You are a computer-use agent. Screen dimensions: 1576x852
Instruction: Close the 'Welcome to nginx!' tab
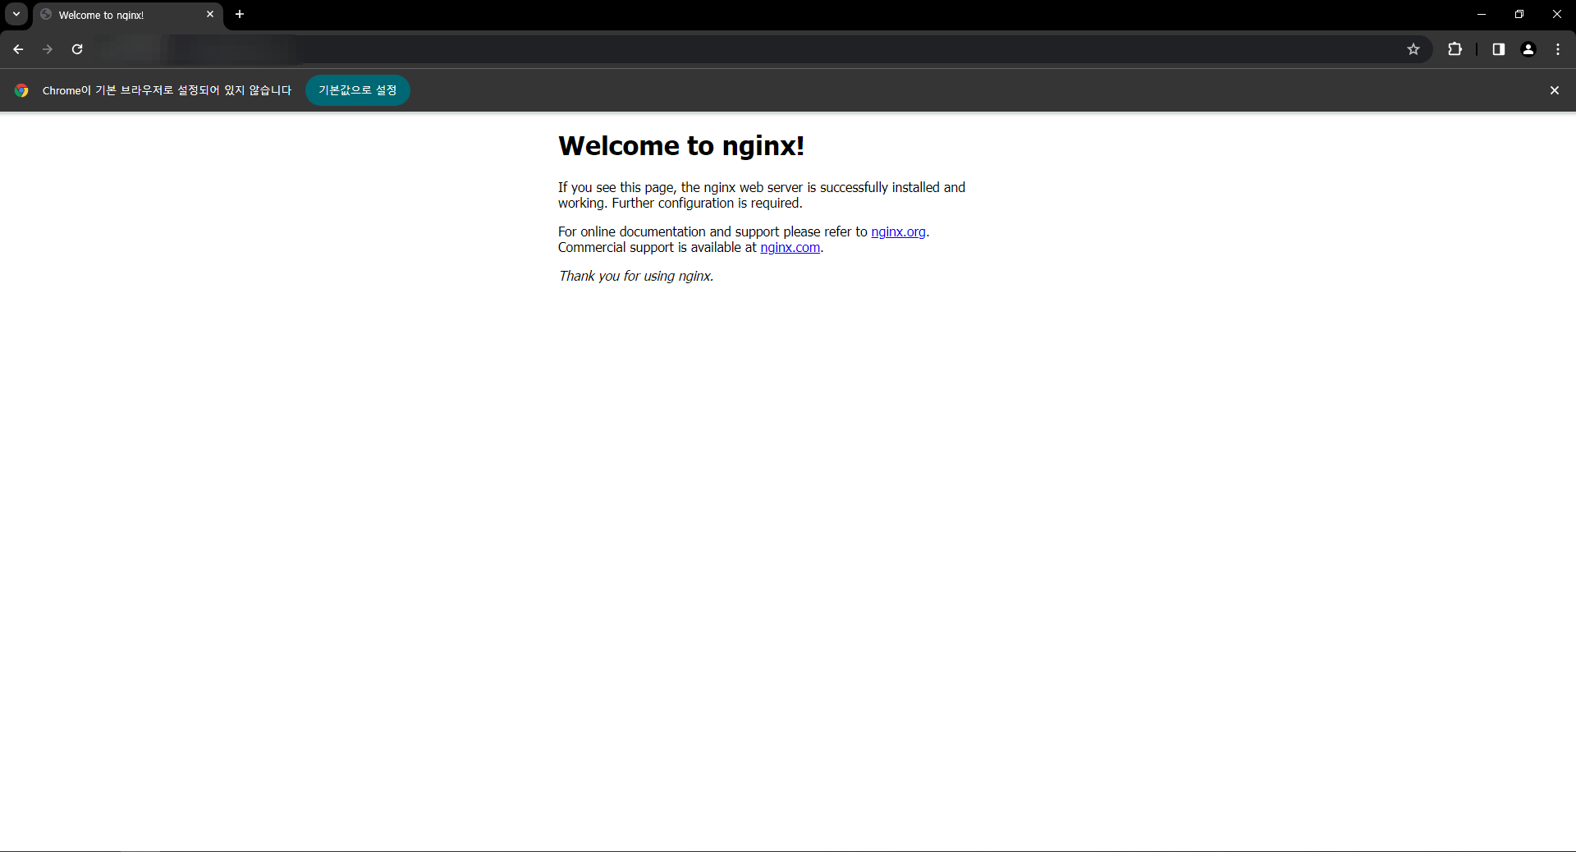(210, 14)
